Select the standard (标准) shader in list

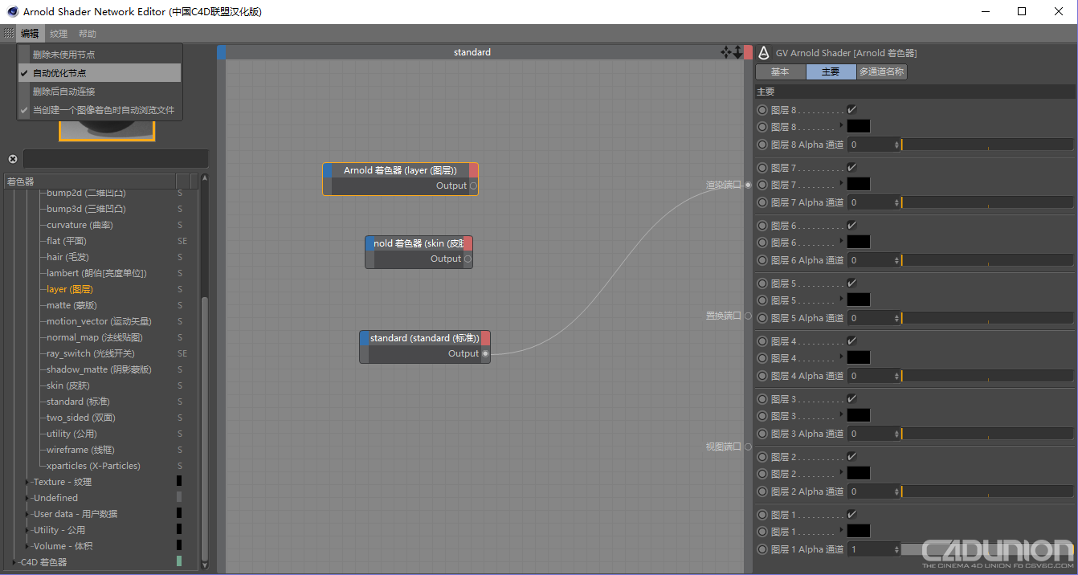tap(78, 402)
